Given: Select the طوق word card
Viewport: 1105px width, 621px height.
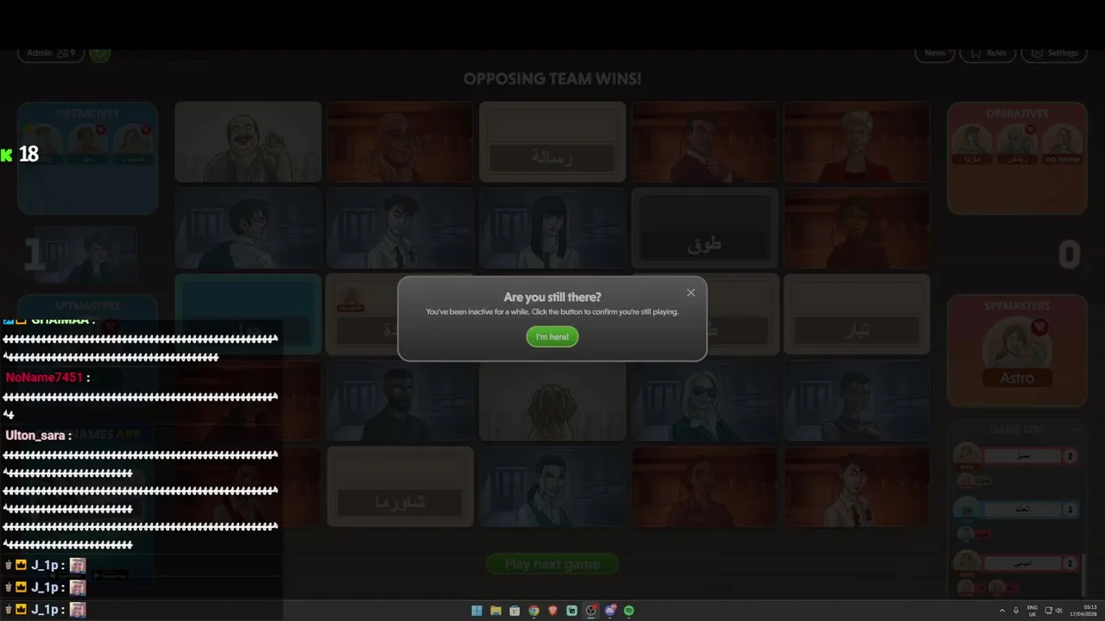Looking at the screenshot, I should 704,228.
